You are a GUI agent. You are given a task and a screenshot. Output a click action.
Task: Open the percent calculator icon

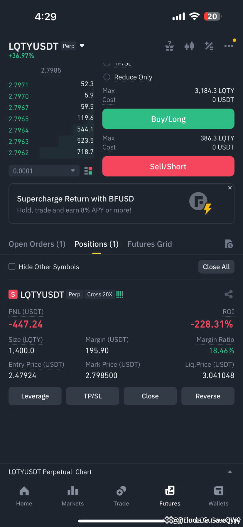209,46
